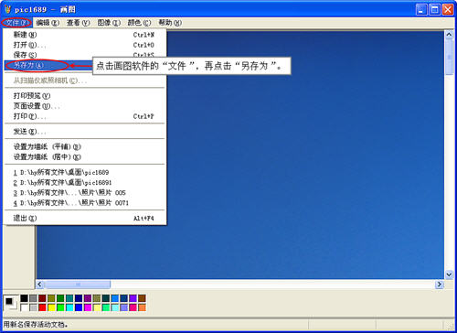Click the pic1689 - 画图 window title
Screen dimensions: 457x333
(45, 10)
